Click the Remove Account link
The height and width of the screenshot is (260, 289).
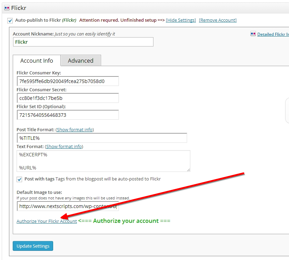218,20
